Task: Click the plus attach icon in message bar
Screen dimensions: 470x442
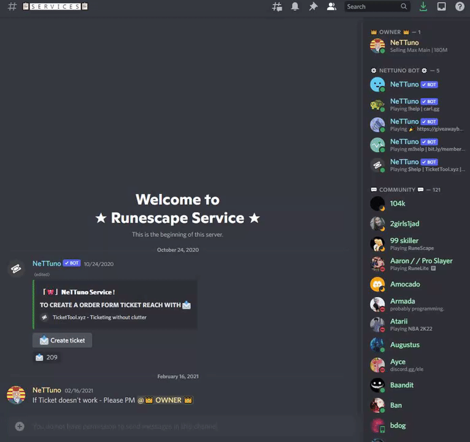Action: (20, 427)
